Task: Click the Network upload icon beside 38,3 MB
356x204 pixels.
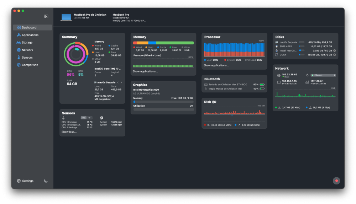Action: tap(310, 107)
